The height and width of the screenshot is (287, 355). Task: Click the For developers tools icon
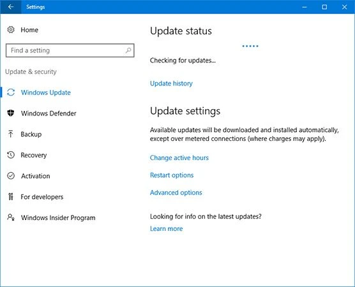(x=10, y=196)
